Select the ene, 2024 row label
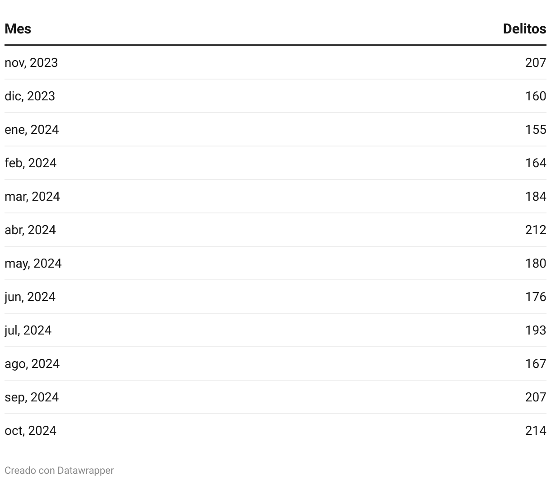Image resolution: width=551 pixels, height=481 pixels. [x=32, y=130]
